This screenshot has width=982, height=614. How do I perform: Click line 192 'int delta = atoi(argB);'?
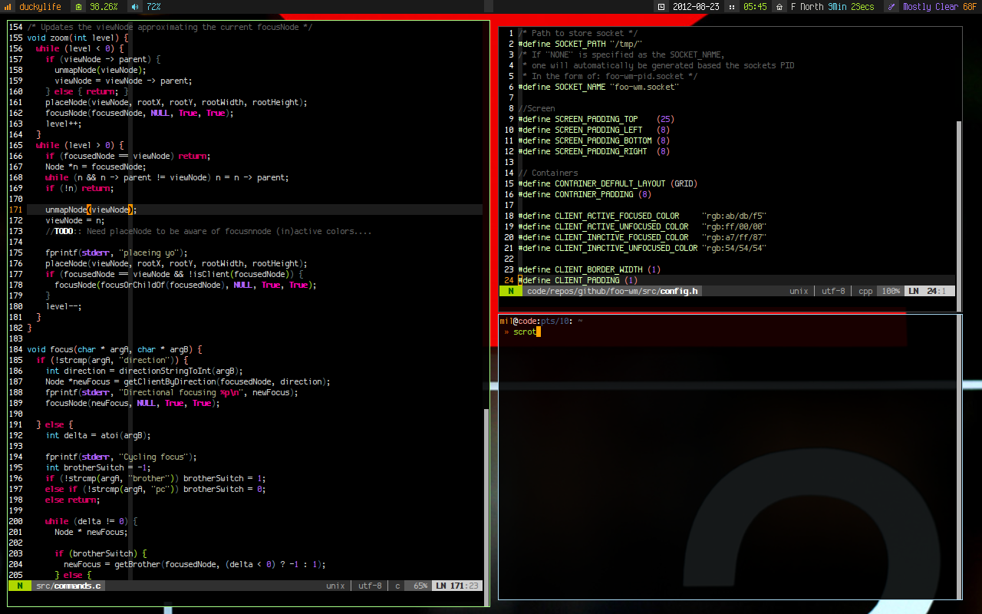click(x=98, y=435)
